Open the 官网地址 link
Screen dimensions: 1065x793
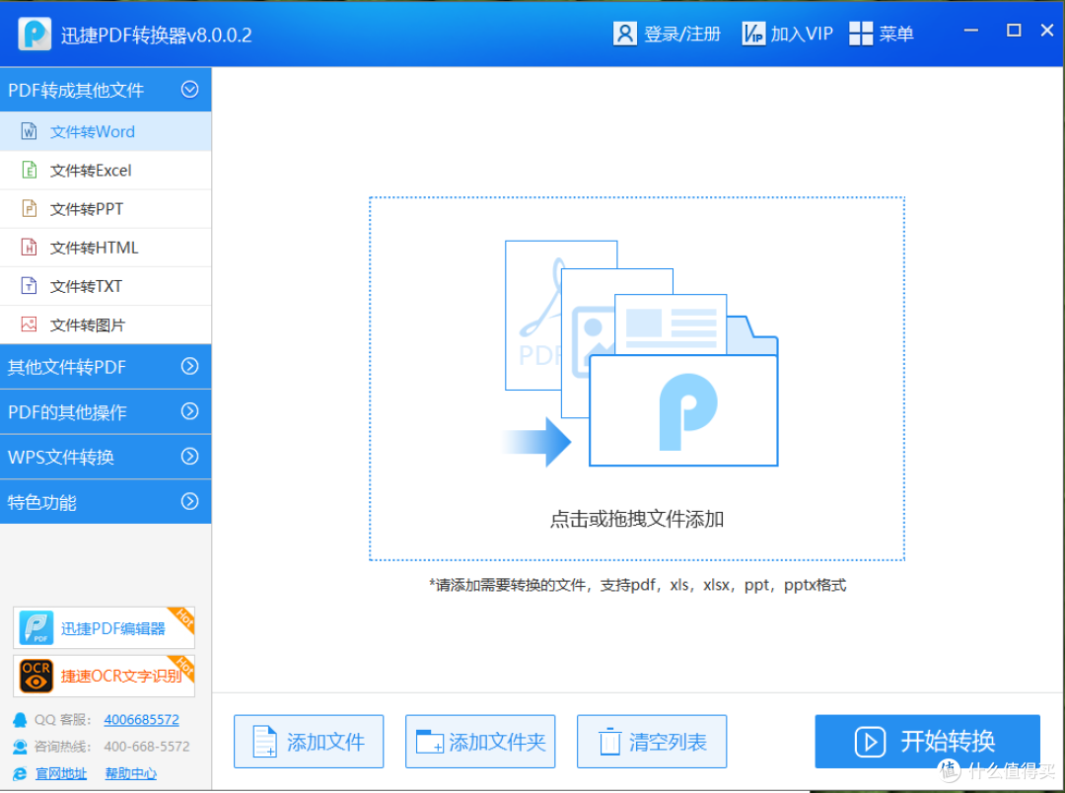pyautogui.click(x=61, y=774)
